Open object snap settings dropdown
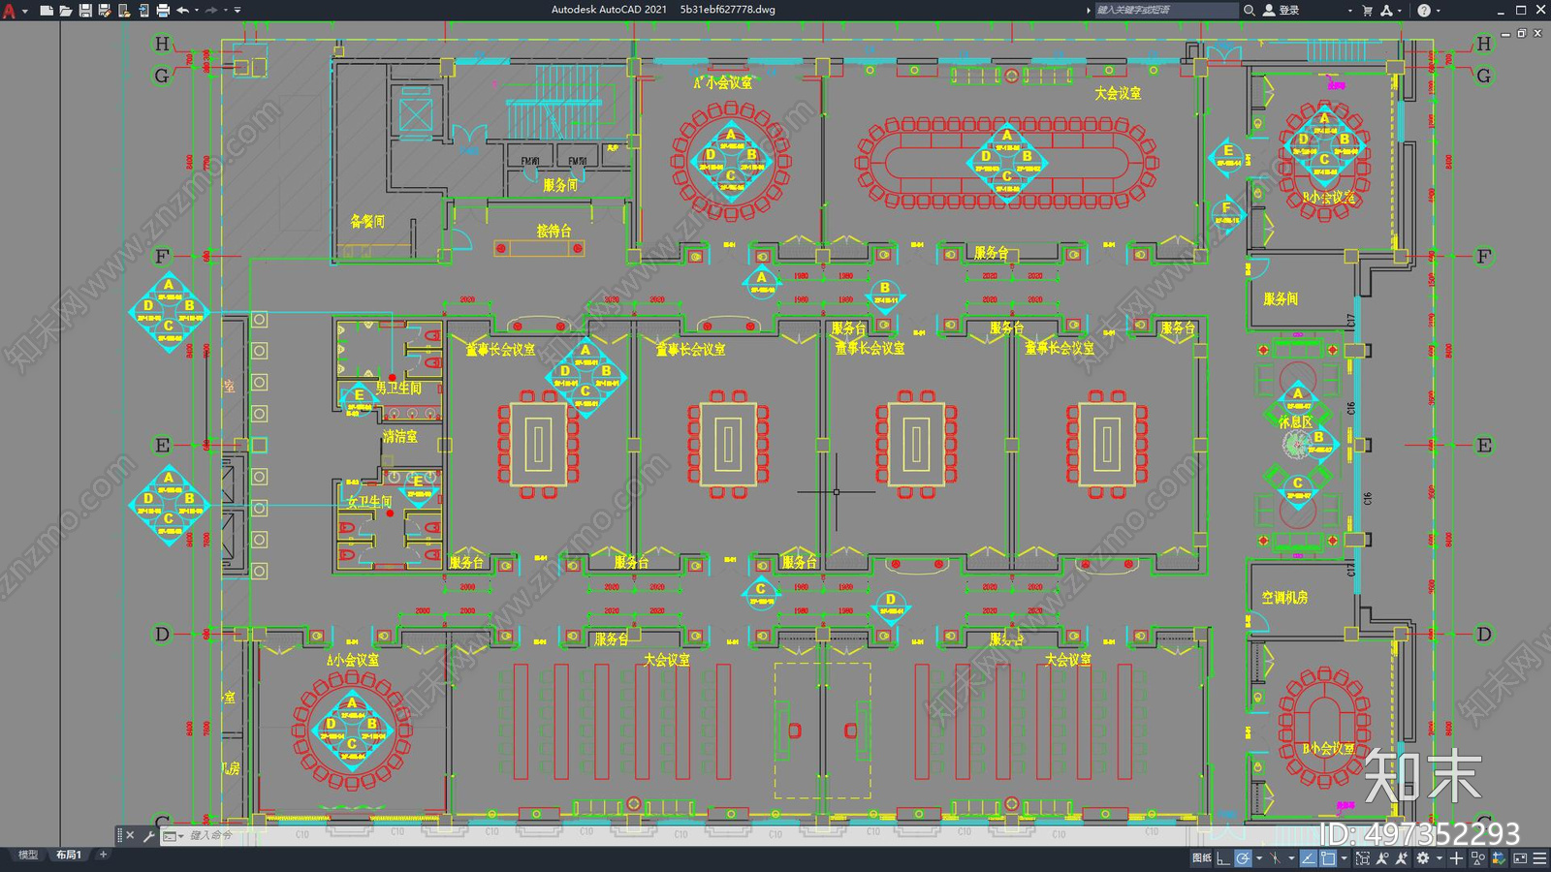This screenshot has height=872, width=1551. point(1345,858)
